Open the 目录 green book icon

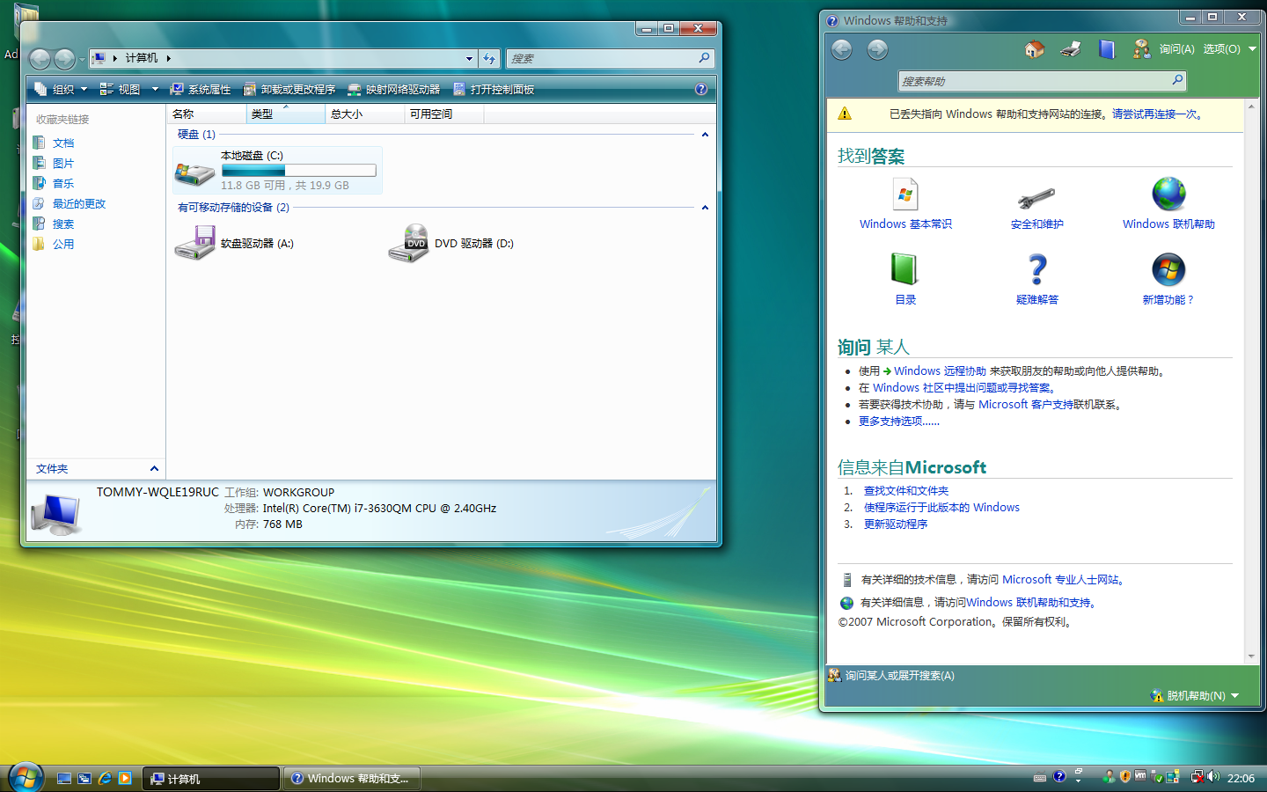904,269
